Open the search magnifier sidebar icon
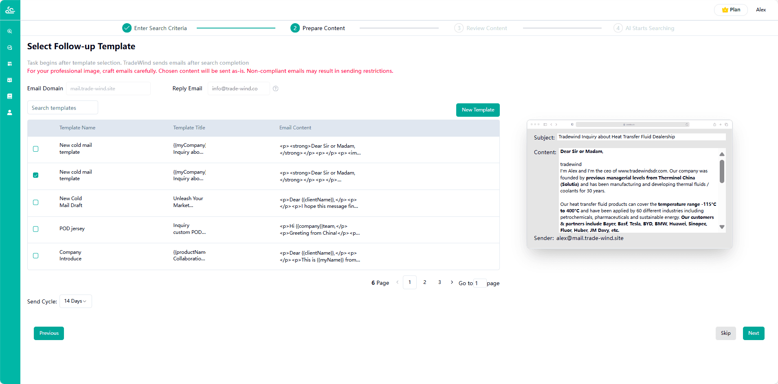Image resolution: width=778 pixels, height=384 pixels. (x=10, y=31)
